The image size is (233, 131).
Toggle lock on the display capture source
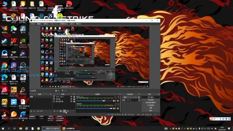74,101
